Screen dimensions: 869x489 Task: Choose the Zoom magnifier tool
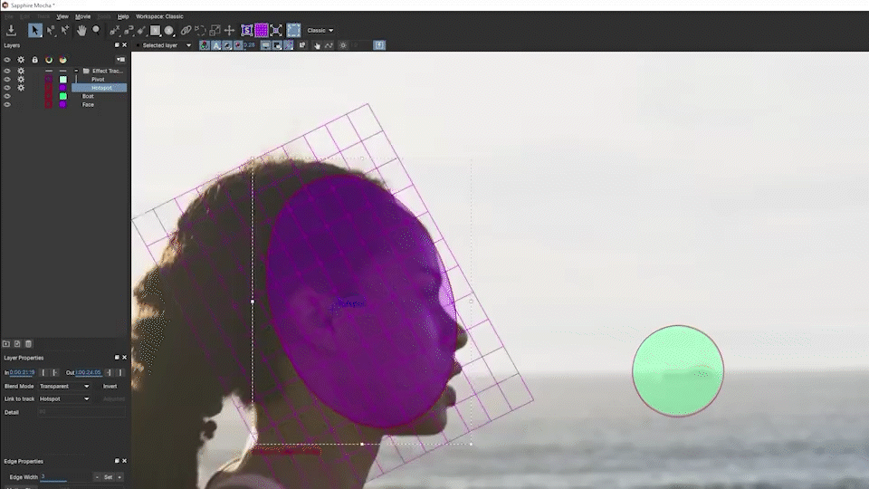[x=96, y=31]
